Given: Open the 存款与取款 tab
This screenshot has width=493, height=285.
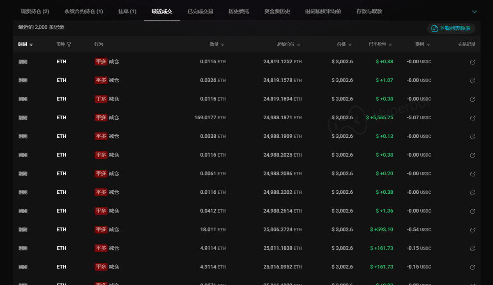Looking at the screenshot, I should (x=369, y=12).
